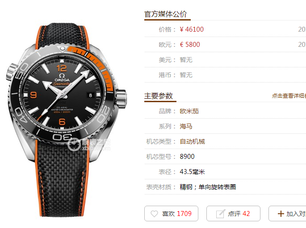Click the movement type 自动机械
Image resolution: width=306 pixels, height=228 pixels.
click(192, 141)
